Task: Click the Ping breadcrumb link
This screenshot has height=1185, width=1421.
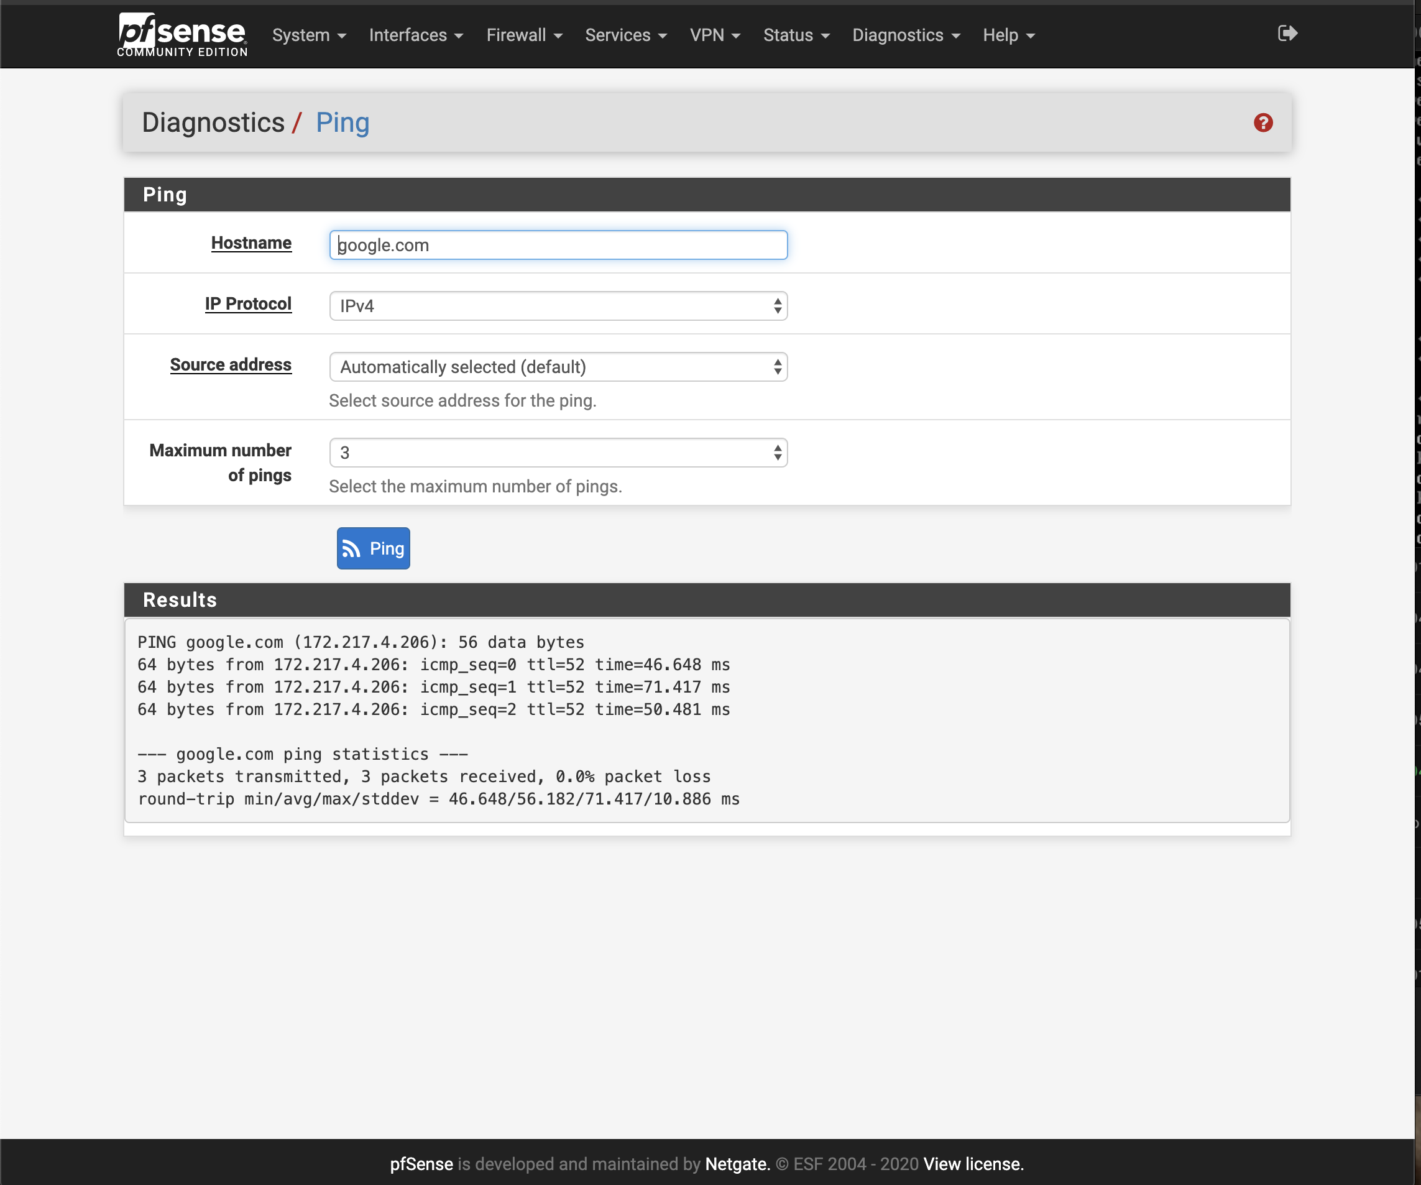Action: (x=343, y=122)
